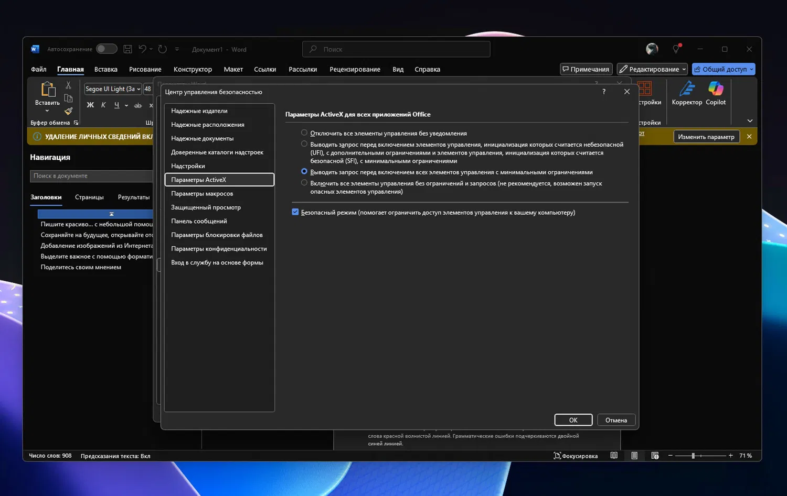Confirm the dialog with OK

click(x=573, y=420)
